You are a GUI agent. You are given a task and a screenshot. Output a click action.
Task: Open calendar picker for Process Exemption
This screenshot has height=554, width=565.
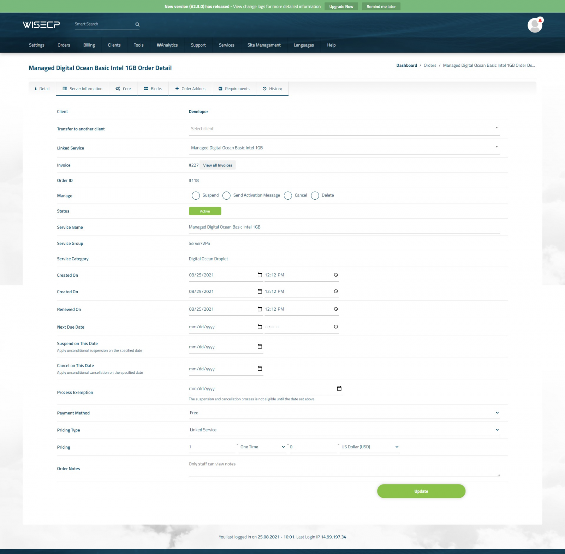(x=339, y=389)
